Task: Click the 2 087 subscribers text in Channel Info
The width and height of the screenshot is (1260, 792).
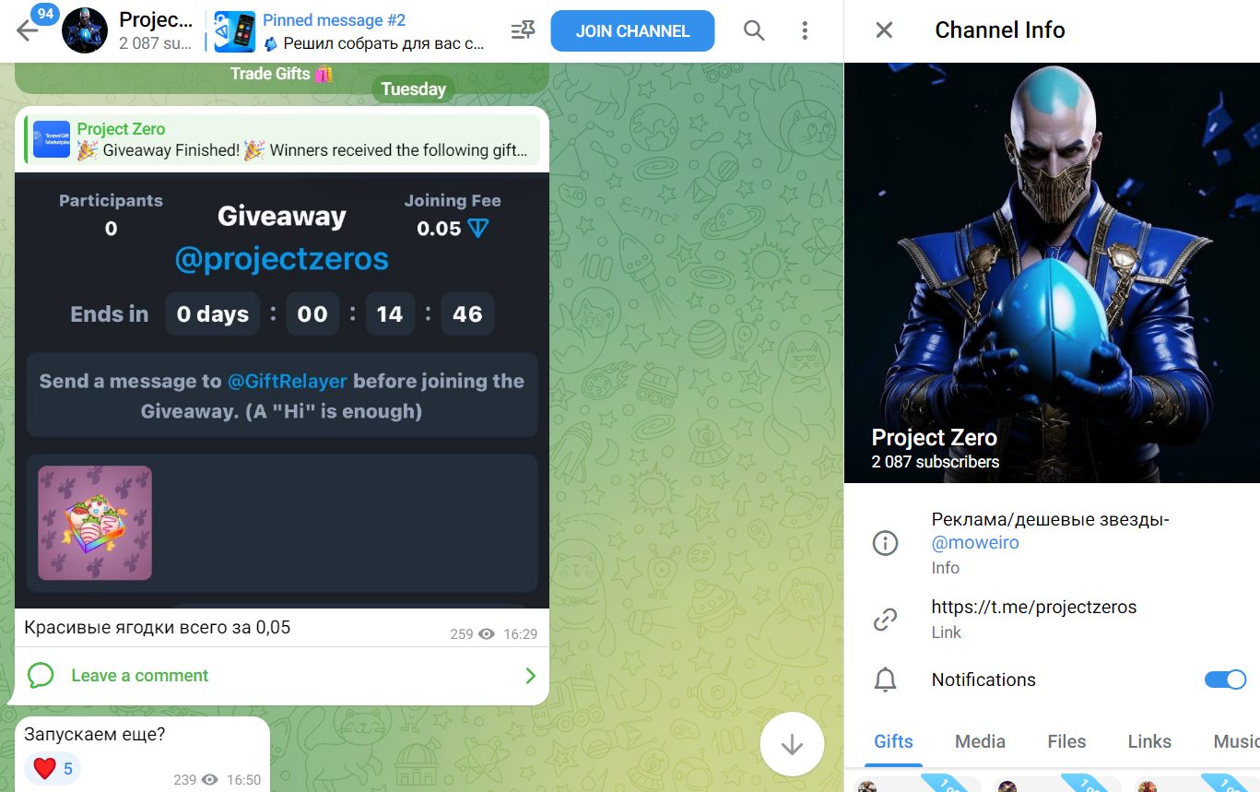Action: 936,462
